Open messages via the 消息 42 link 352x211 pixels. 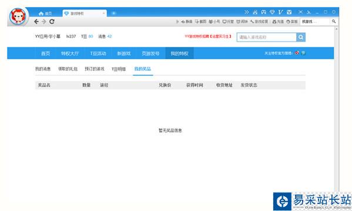click(105, 36)
